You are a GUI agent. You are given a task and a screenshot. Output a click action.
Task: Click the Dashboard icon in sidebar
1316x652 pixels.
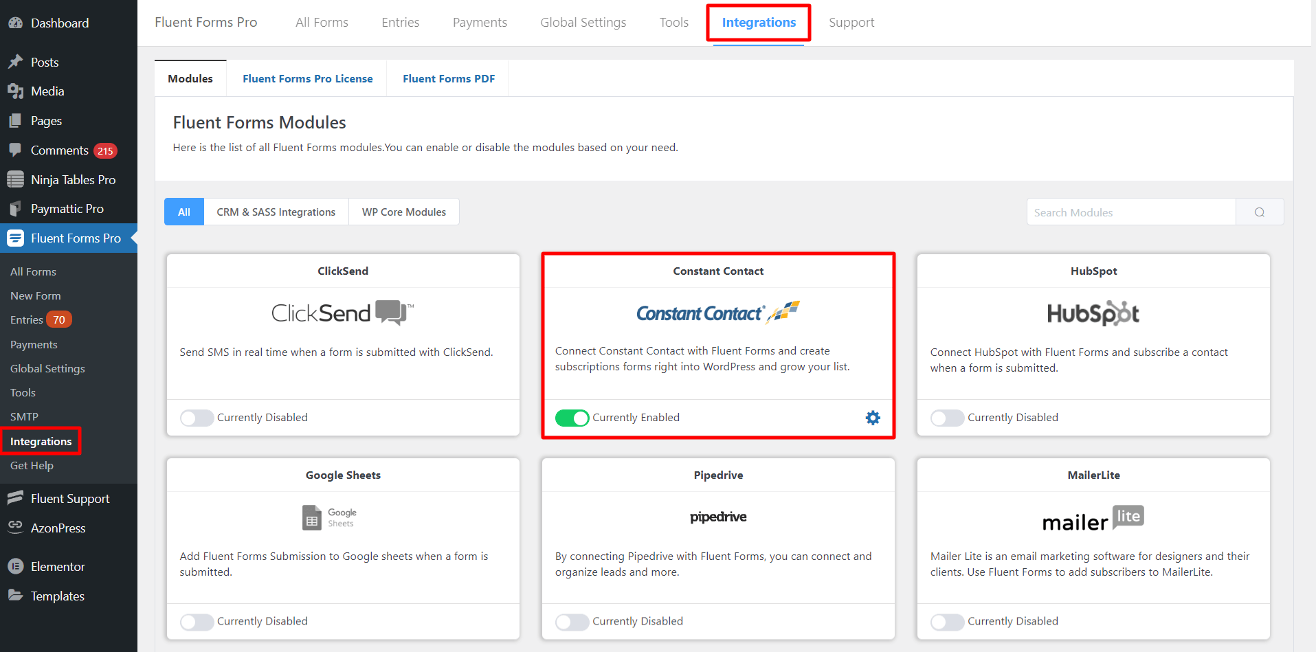click(x=15, y=23)
